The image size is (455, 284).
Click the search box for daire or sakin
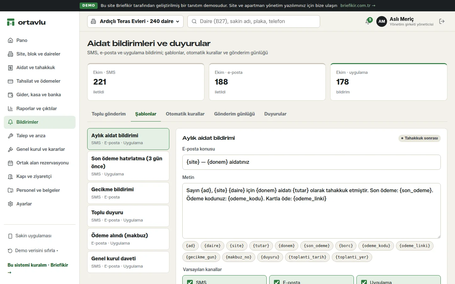pyautogui.click(x=254, y=21)
